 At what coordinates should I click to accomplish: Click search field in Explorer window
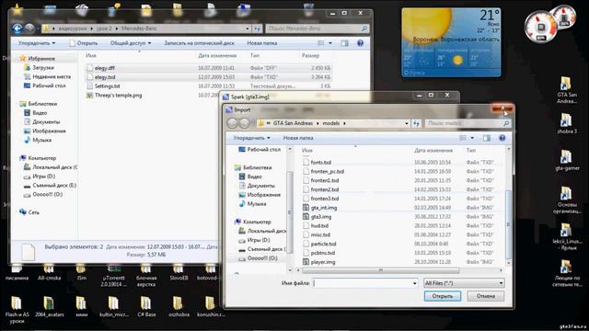(317, 29)
